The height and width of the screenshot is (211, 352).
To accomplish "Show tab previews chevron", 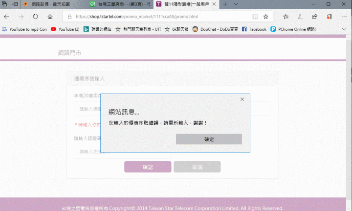I will [236, 4].
